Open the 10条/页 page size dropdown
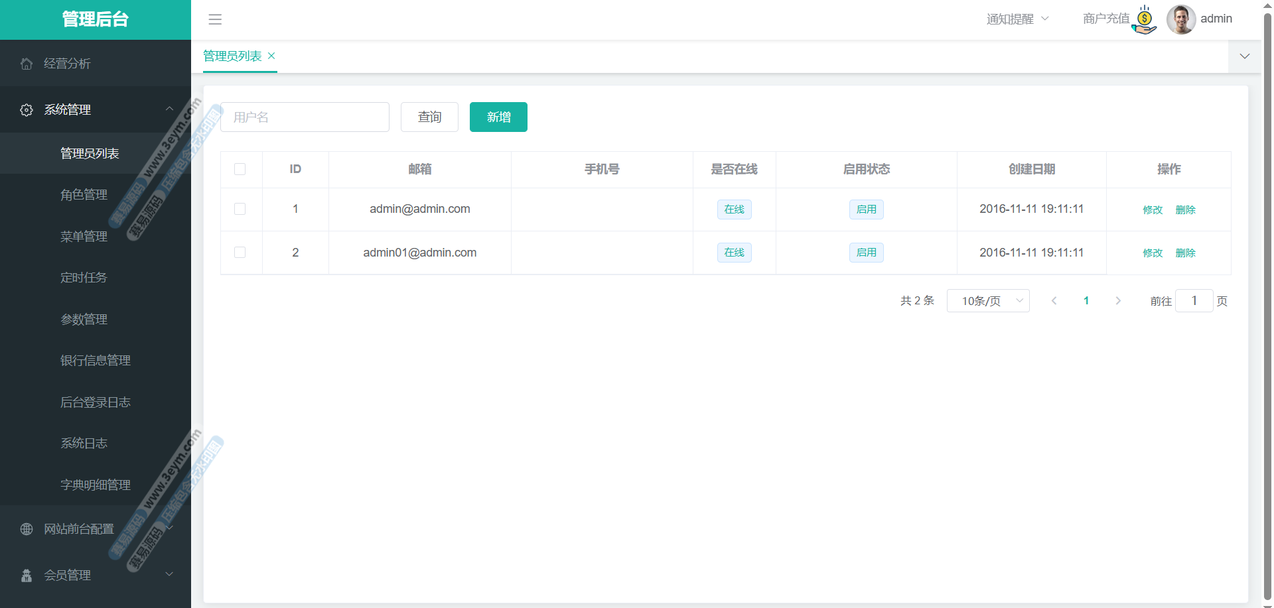1274x608 pixels. [987, 301]
